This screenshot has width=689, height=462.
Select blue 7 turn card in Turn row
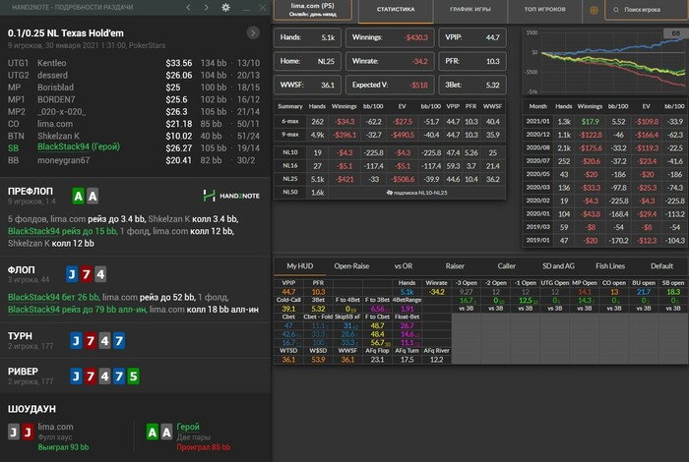coord(119,341)
